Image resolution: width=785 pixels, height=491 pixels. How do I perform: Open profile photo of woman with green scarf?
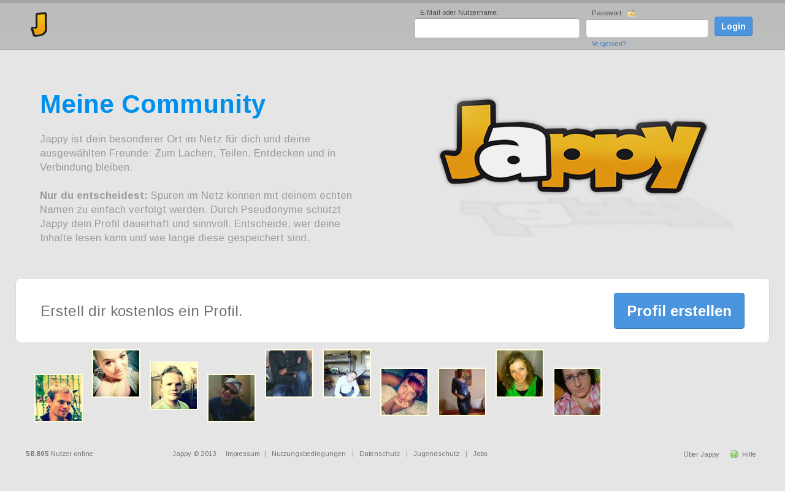(x=519, y=374)
